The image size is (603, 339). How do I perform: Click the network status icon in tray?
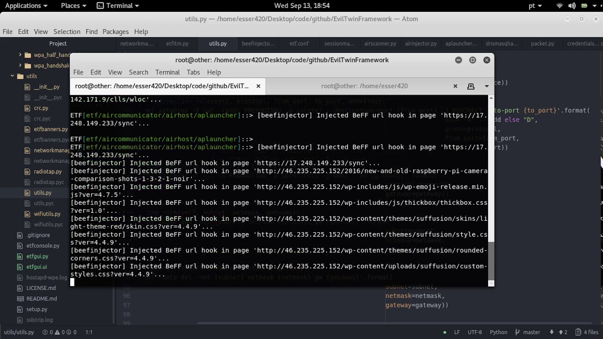click(559, 6)
